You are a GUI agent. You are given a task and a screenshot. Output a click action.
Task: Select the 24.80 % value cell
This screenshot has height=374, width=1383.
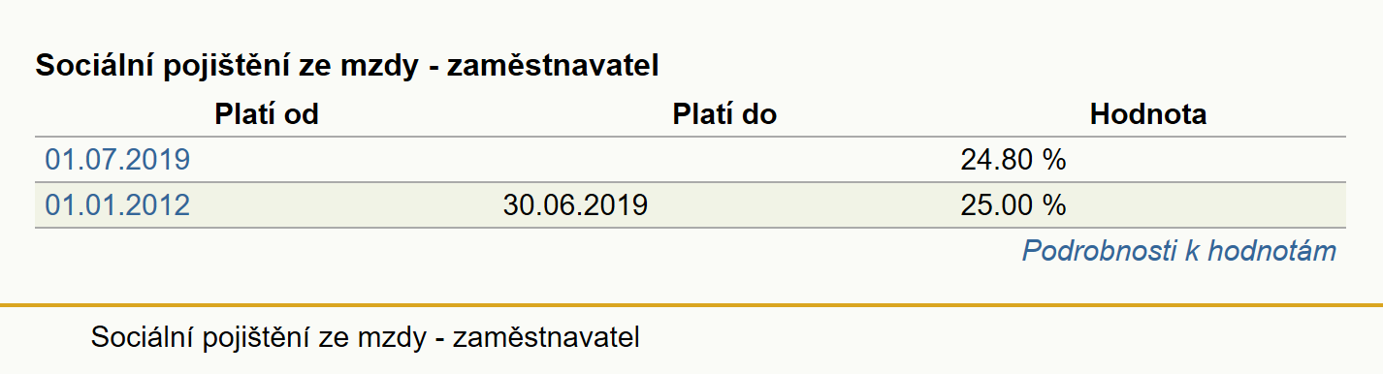tap(1013, 160)
